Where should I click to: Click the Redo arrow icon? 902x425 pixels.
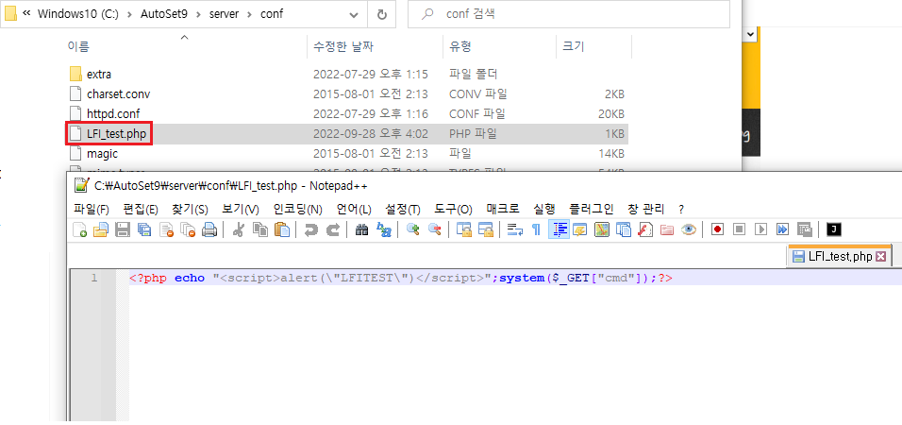pos(332,229)
